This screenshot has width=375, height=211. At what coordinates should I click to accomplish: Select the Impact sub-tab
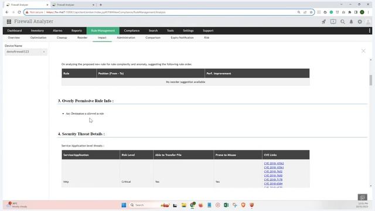pyautogui.click(x=102, y=38)
